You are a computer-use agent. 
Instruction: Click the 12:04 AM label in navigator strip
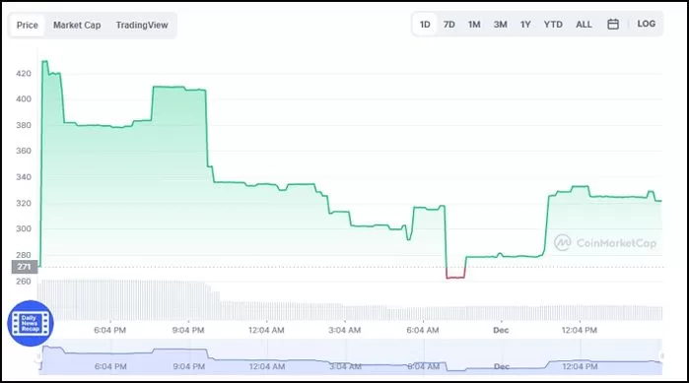(x=267, y=367)
